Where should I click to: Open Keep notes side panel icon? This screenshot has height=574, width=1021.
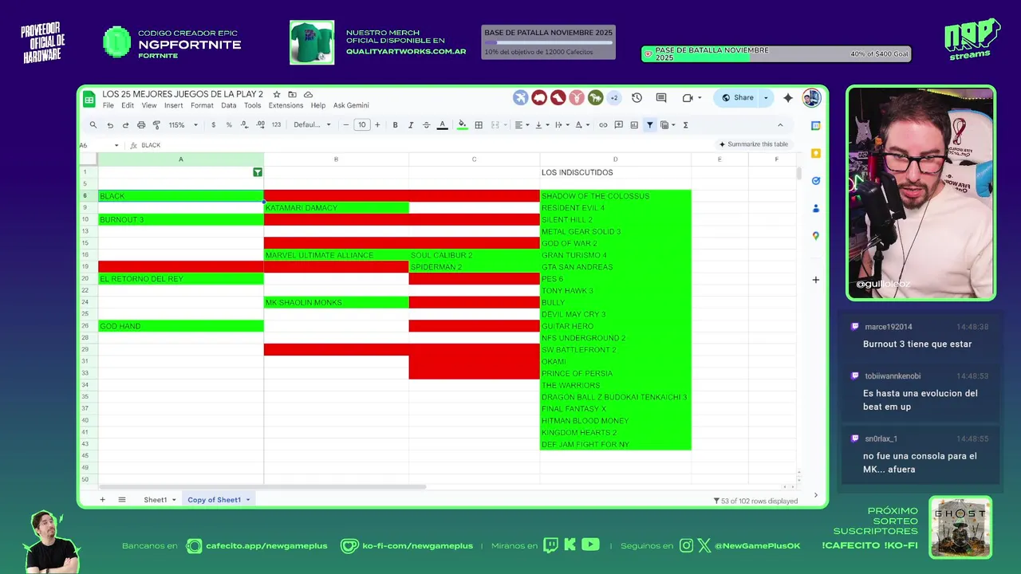click(815, 153)
